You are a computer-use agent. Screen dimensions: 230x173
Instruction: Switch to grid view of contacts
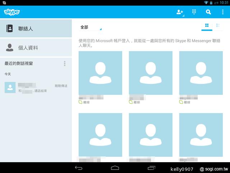(207, 25)
